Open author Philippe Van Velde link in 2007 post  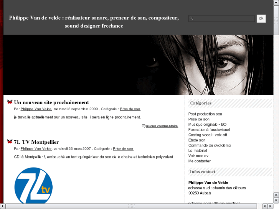(36, 149)
